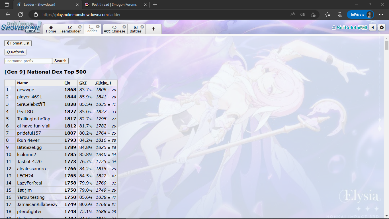
Task: Switch to the Smogon Forums browser tab
Action: [114, 5]
